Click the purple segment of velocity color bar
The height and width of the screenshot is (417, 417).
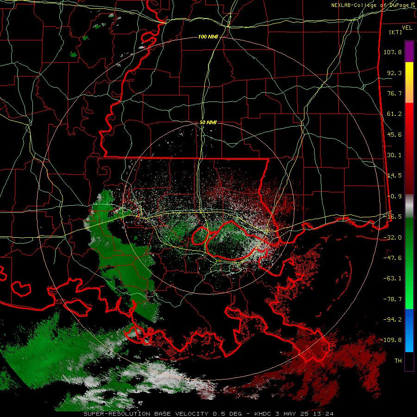409,51
